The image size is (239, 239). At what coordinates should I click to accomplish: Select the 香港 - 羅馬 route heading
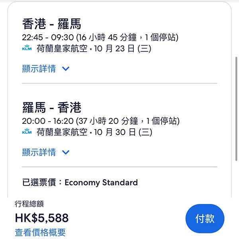[x=52, y=24]
